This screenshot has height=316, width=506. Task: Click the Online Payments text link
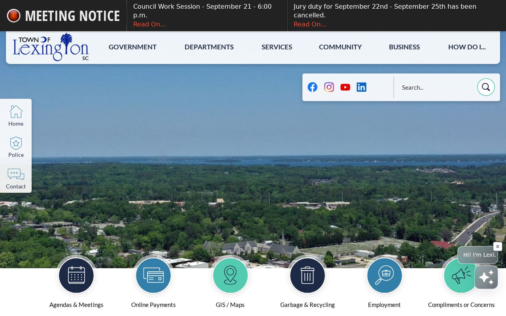click(x=153, y=305)
